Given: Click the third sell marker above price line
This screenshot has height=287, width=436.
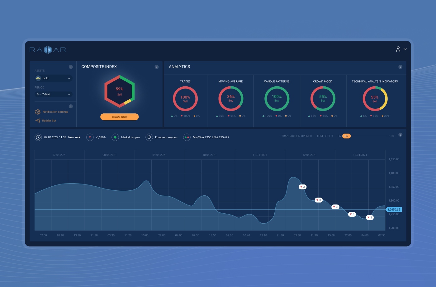Looking at the screenshot, I should coord(335,207).
